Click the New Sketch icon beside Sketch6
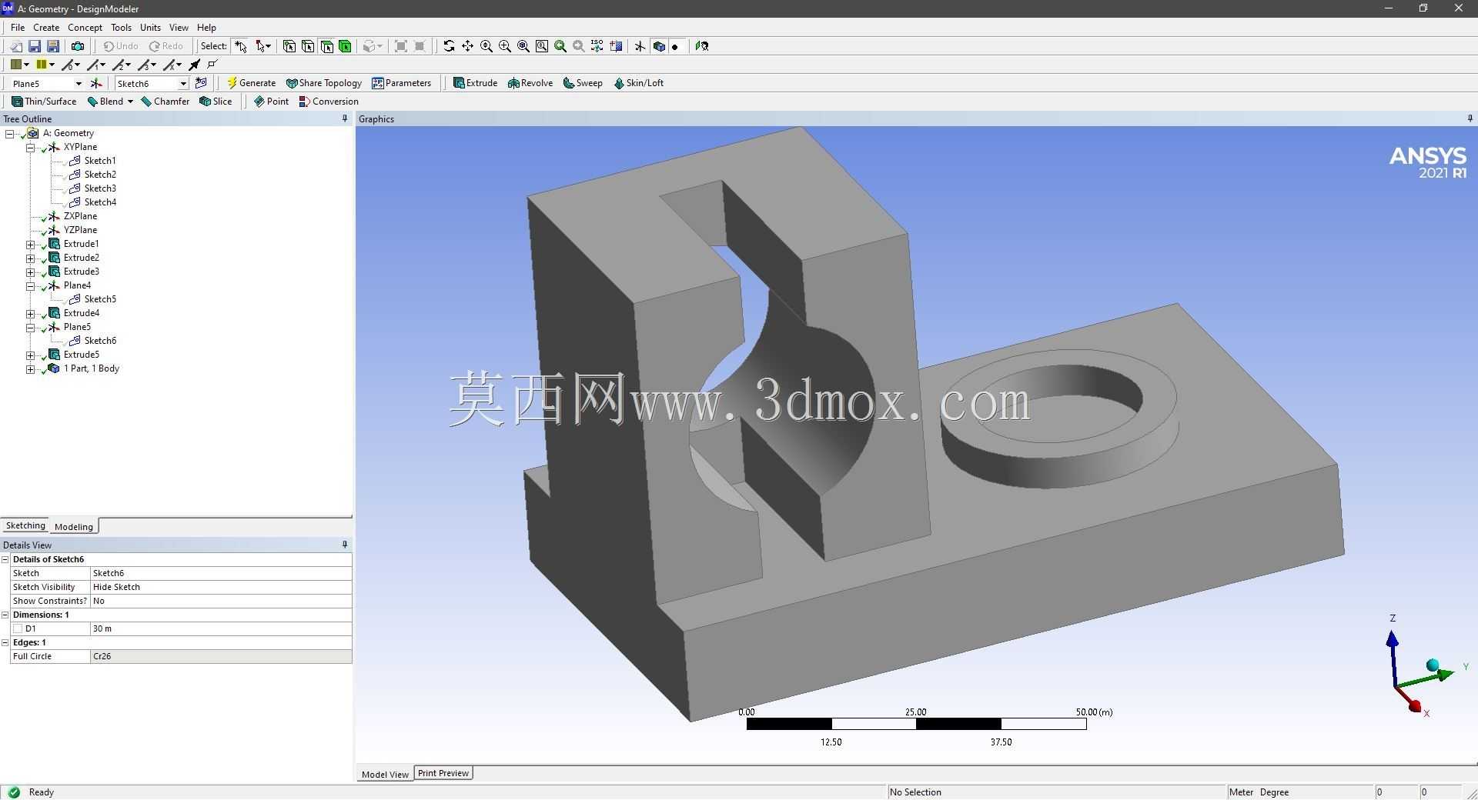This screenshot has height=800, width=1478. pos(202,83)
